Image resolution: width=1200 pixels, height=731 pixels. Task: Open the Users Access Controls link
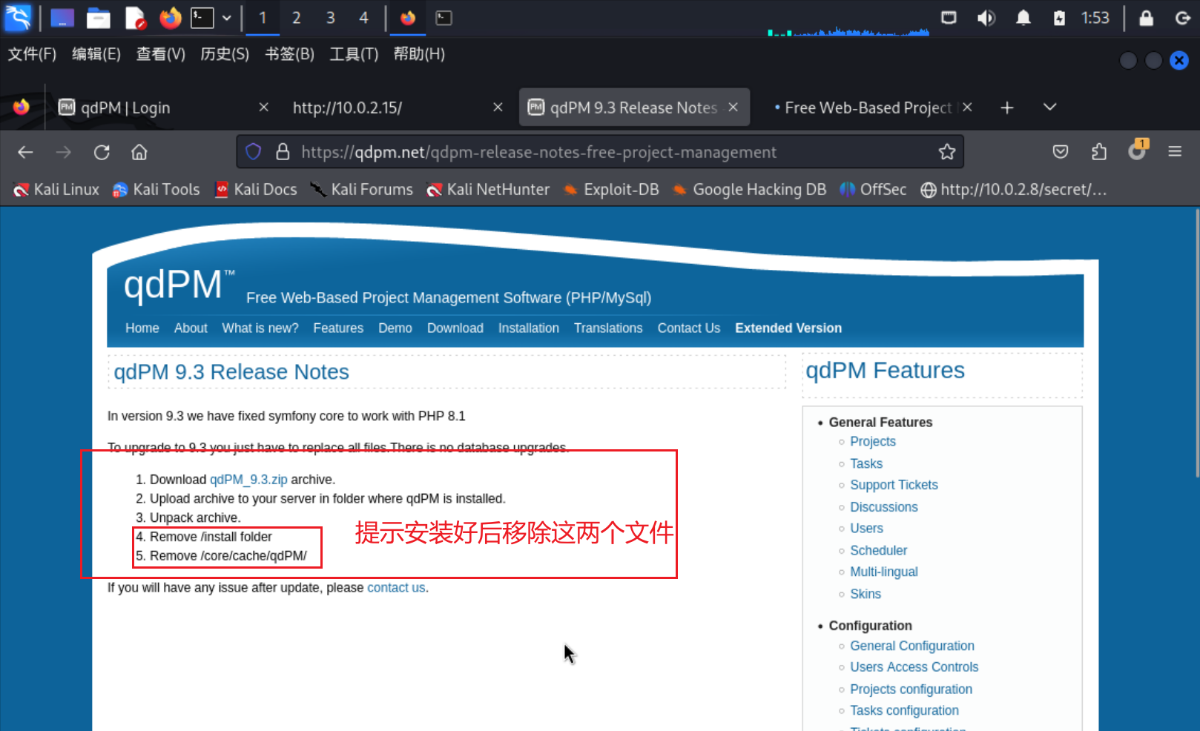(x=914, y=667)
